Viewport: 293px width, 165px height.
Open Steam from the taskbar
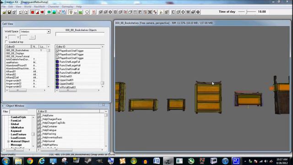[x=87, y=161]
